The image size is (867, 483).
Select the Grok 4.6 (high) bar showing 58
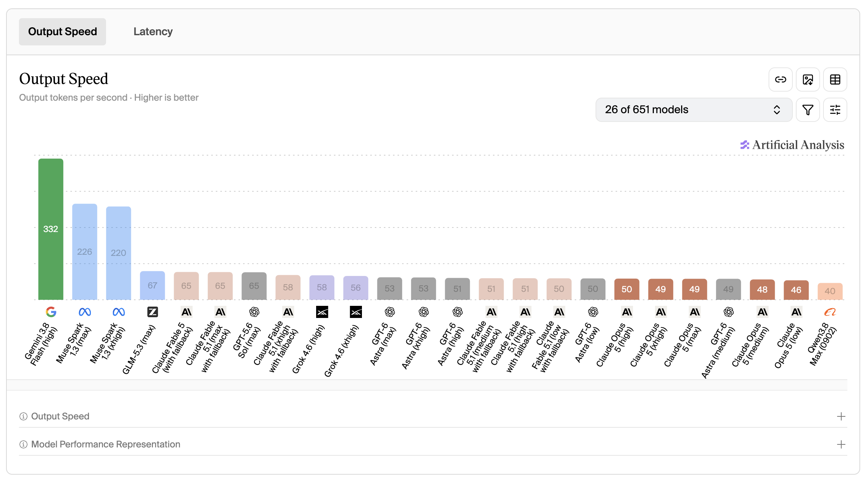(x=322, y=287)
